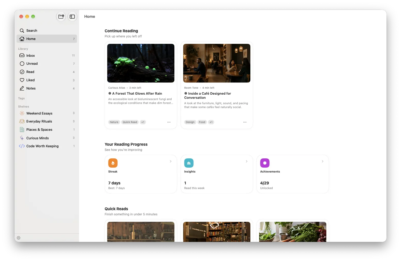Open the Inbox library section
This screenshot has width=401, height=261.
tap(47, 55)
